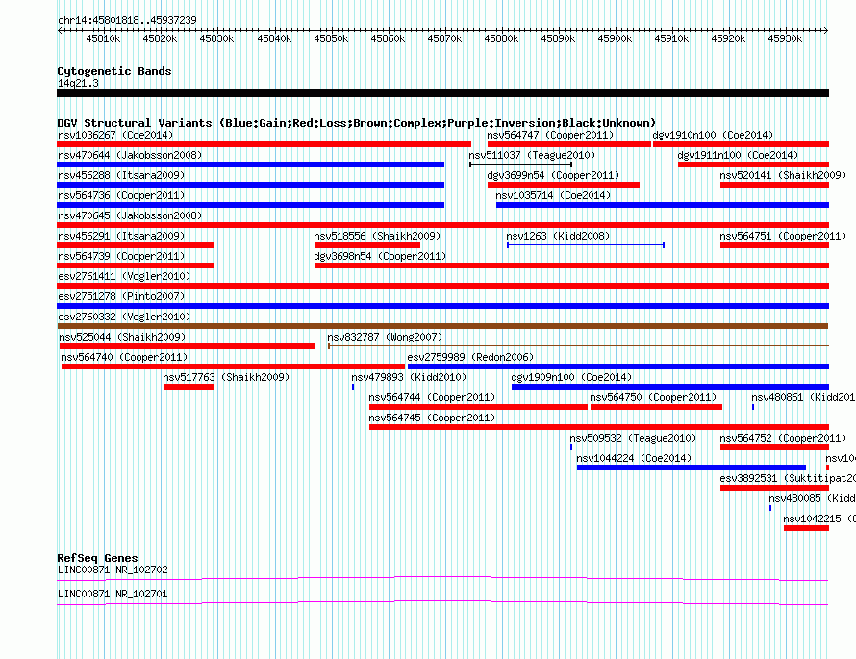Click the 45870k ruler position
Screen dimensions: 856x659
click(444, 38)
